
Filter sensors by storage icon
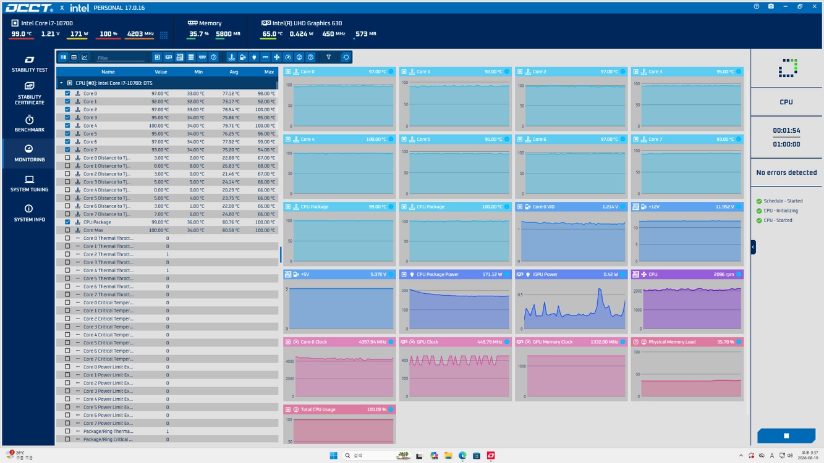click(191, 57)
